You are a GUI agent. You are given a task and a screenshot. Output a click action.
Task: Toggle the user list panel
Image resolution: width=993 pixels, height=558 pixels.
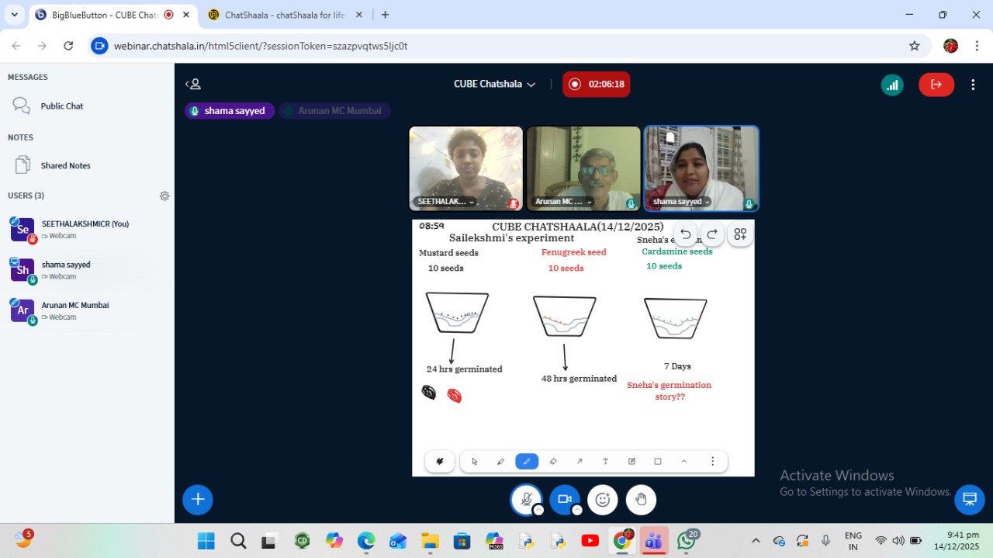pyautogui.click(x=193, y=84)
